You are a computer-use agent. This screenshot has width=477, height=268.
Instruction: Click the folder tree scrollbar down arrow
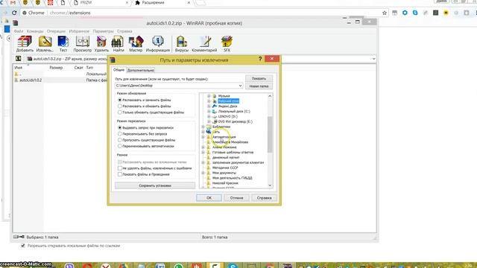pyautogui.click(x=270, y=185)
